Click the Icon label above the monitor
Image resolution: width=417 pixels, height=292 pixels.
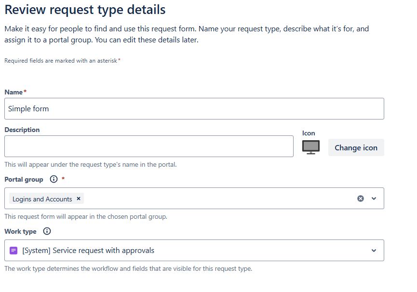[309, 133]
